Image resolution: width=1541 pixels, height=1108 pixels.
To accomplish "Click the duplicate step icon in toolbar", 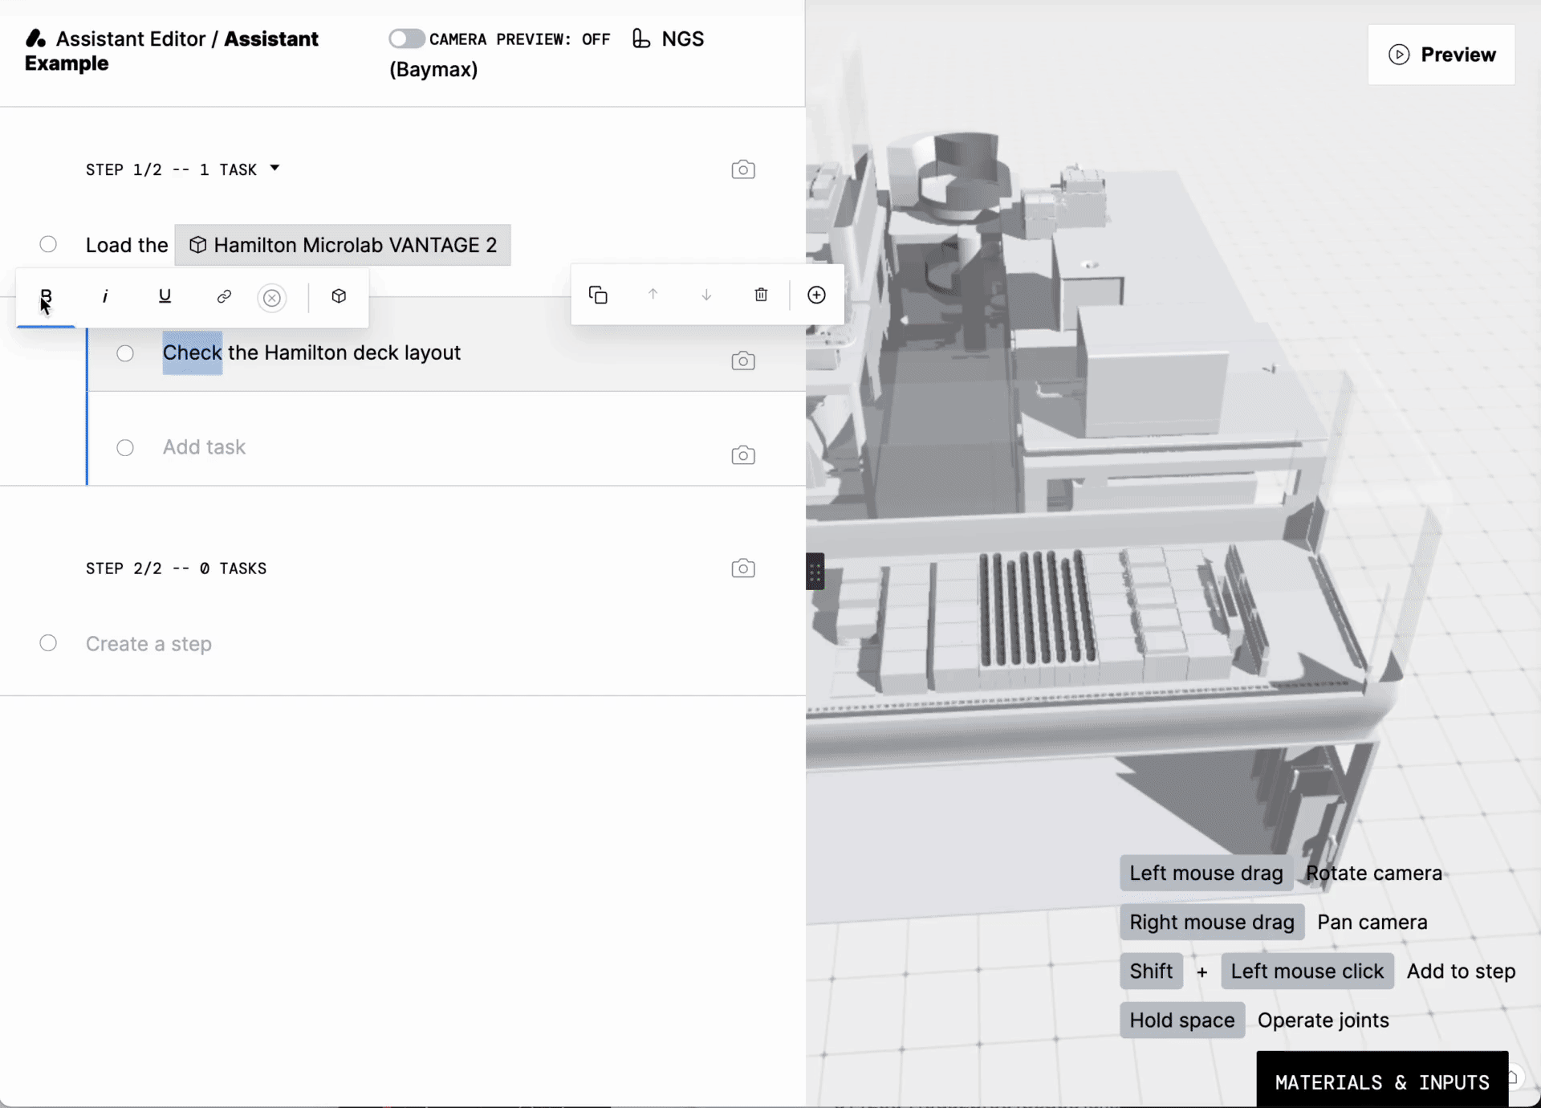I will click(x=598, y=295).
